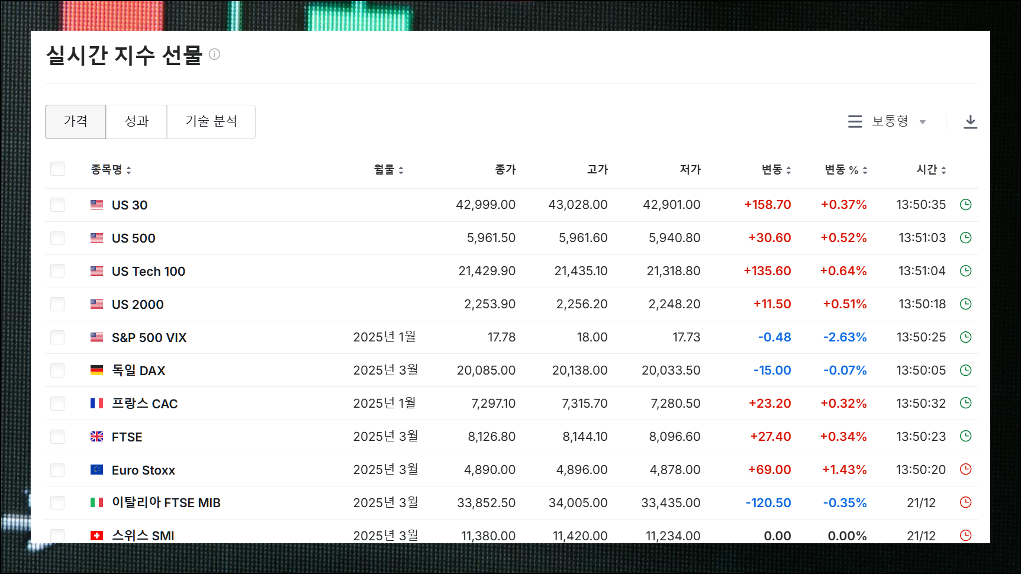Click the red clock icon in the Euro Stoxx row

click(965, 469)
